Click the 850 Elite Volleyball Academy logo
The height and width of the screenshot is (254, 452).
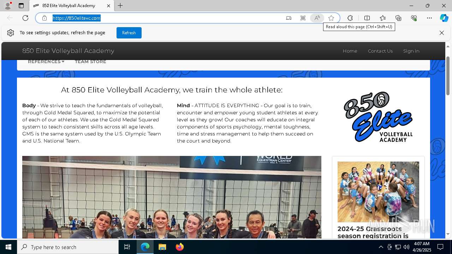[378, 117]
